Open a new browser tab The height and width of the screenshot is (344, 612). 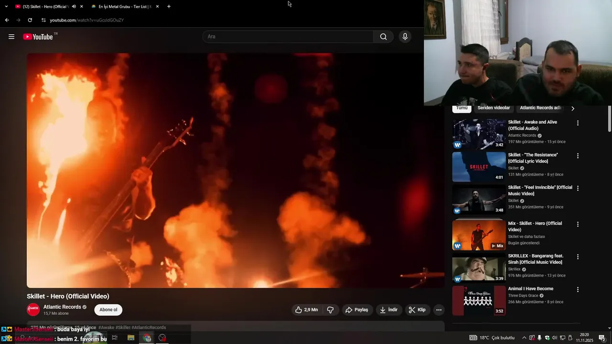169,6
